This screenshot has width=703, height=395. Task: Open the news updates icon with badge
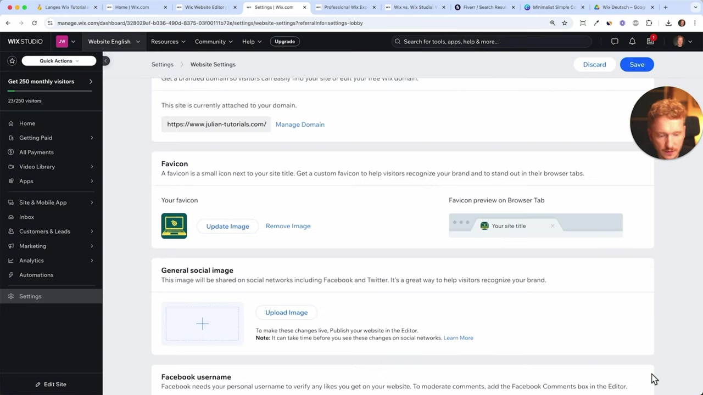click(x=650, y=41)
